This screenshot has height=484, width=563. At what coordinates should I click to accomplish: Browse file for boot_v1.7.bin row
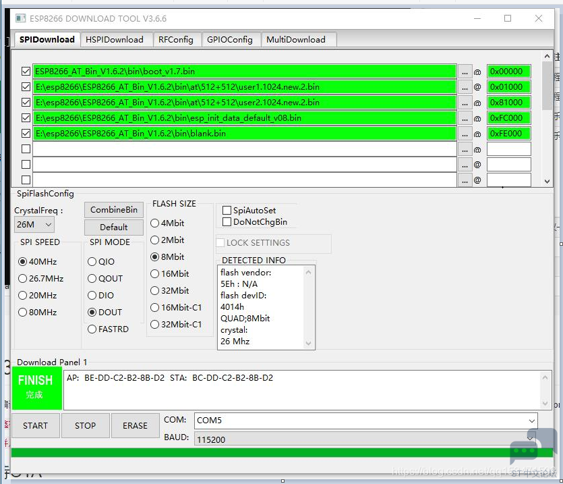click(x=465, y=72)
